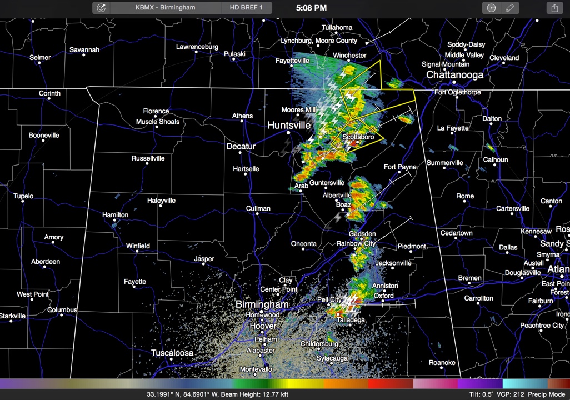Select the Scottsboro city marker dot

358,143
